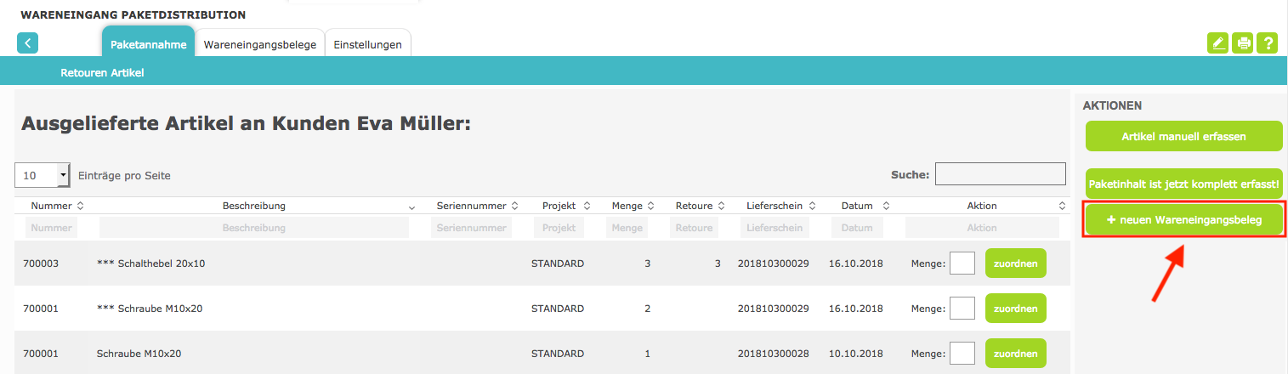Sort by Datum column sort icon
The image size is (1288, 374).
point(886,206)
